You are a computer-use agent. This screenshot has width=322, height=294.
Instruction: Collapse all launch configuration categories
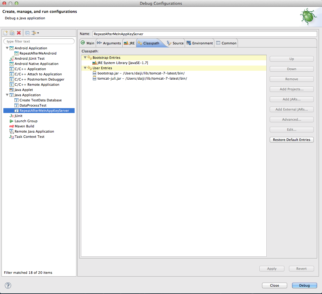[x=27, y=32]
